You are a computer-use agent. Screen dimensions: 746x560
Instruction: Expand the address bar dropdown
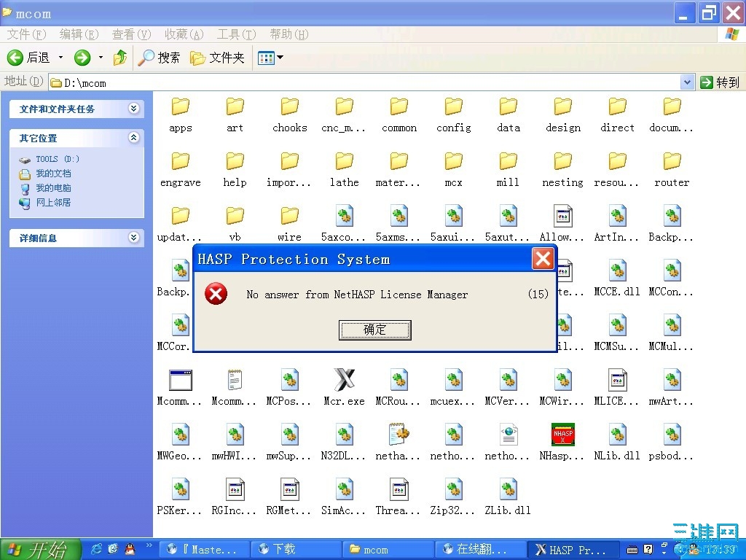(686, 82)
